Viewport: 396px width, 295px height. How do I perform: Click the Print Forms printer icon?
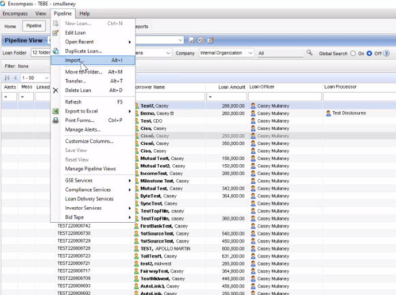coord(56,121)
